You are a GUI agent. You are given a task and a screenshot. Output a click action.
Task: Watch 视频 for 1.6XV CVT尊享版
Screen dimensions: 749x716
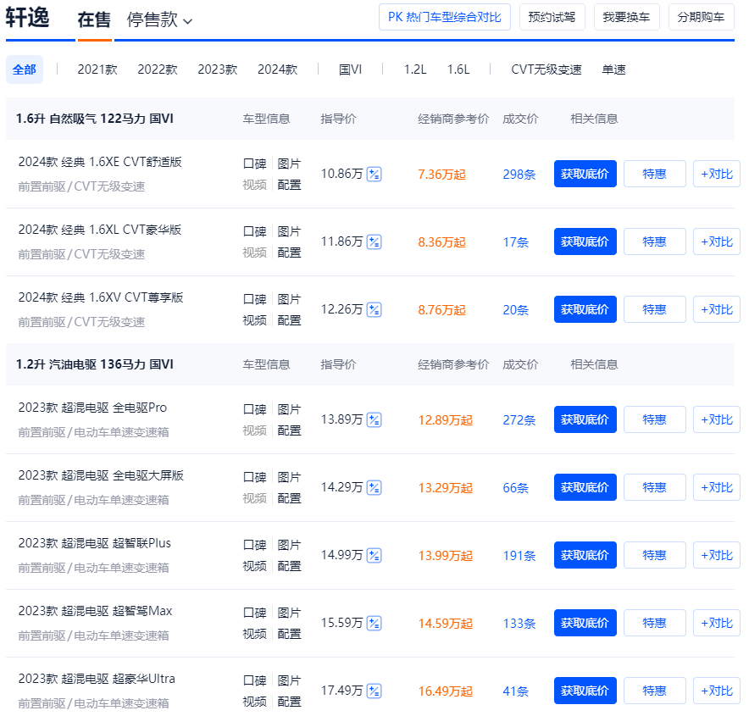pyautogui.click(x=254, y=320)
